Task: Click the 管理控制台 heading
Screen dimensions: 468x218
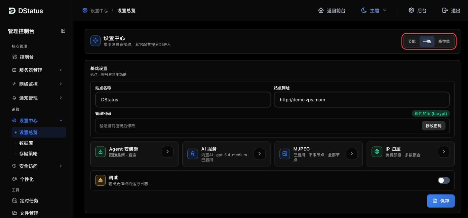Action: [x=21, y=31]
